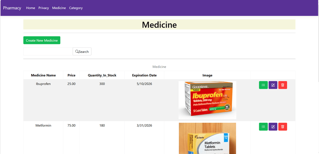Go to Home in navbar
Viewport: 319px width, 154px height.
coord(31,8)
